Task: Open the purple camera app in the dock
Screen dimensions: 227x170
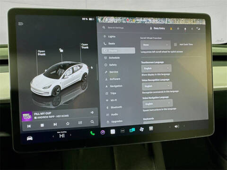Action: pos(103,132)
